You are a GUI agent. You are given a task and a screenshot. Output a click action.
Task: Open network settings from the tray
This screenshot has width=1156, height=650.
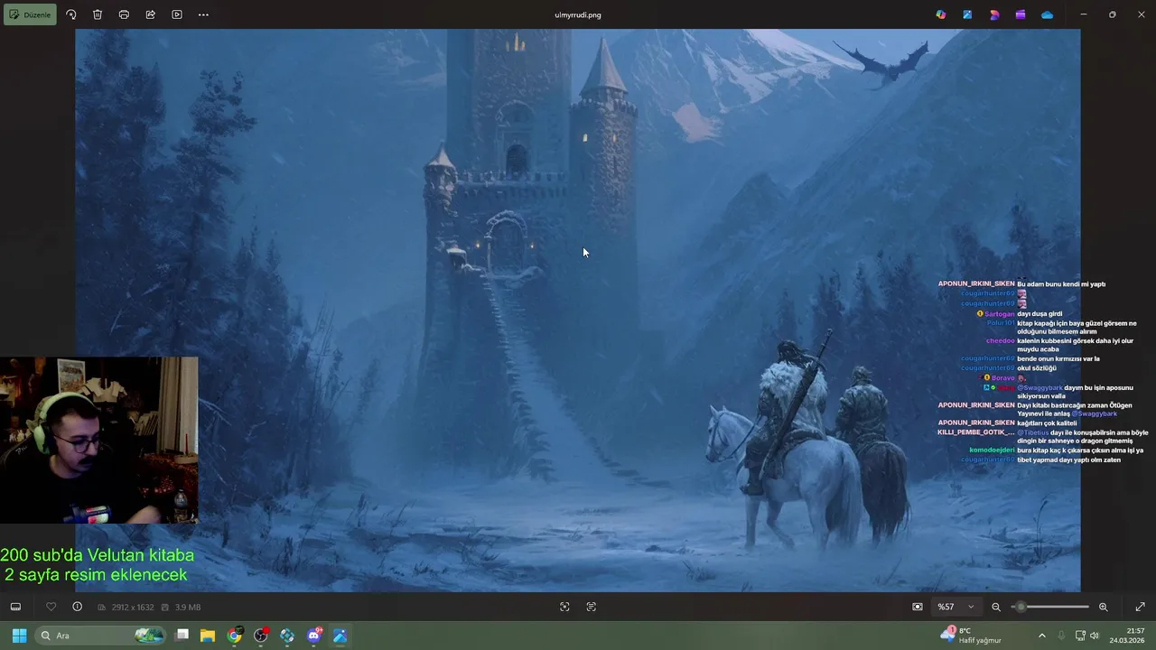click(x=1080, y=636)
